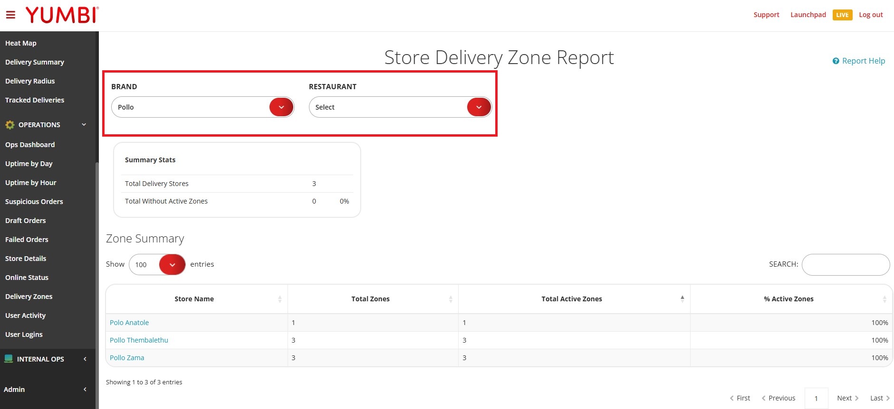Viewport: 894px width, 409px height.
Task: Open User Logins page
Action: [x=24, y=335]
